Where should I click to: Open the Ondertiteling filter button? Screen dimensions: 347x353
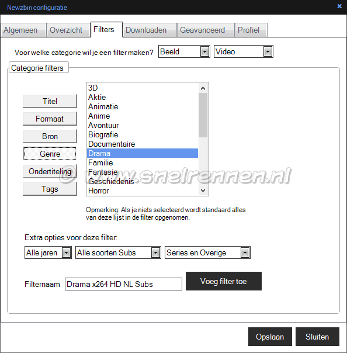50,171
